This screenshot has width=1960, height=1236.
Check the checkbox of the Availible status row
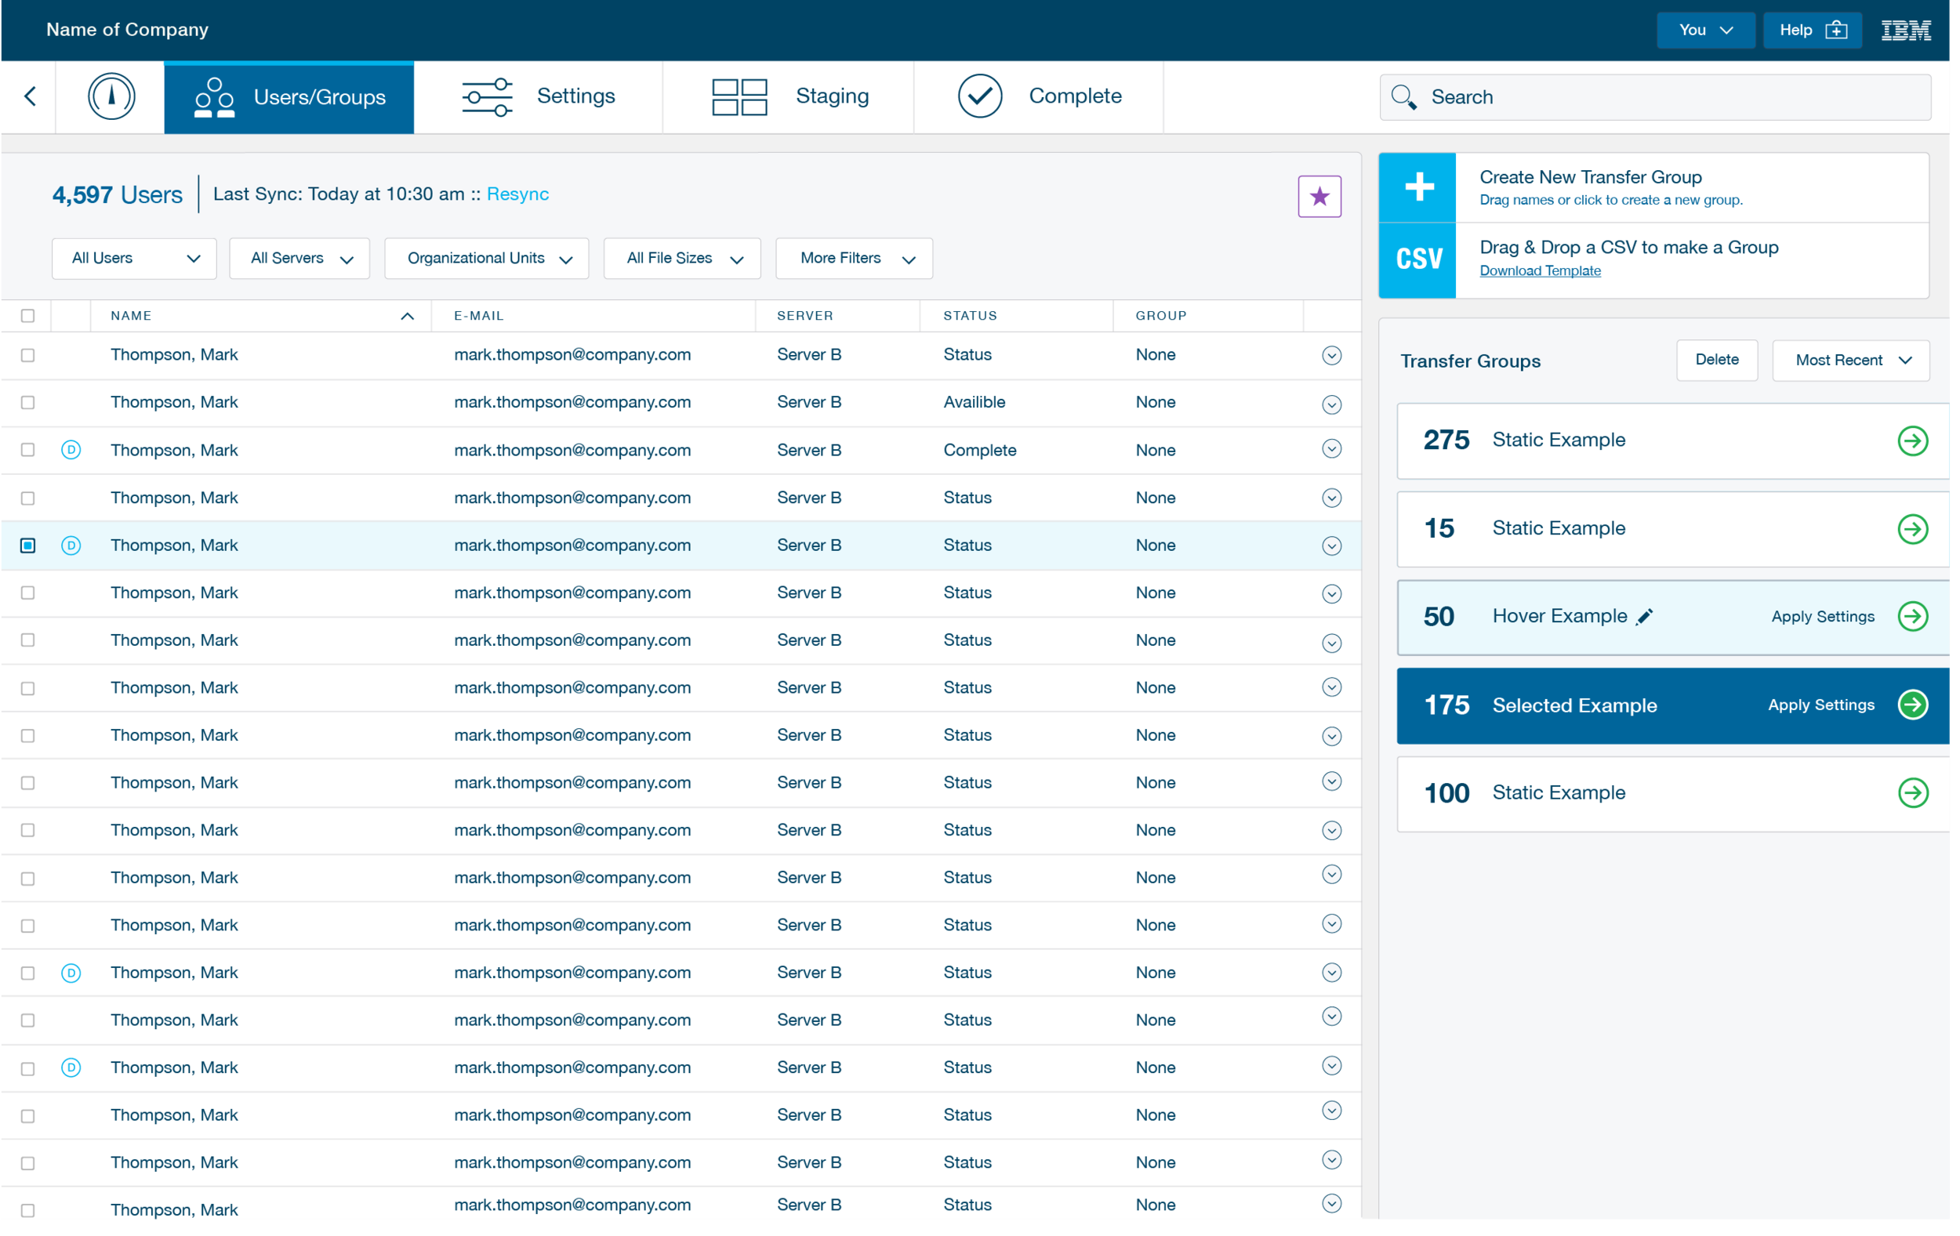tap(27, 403)
